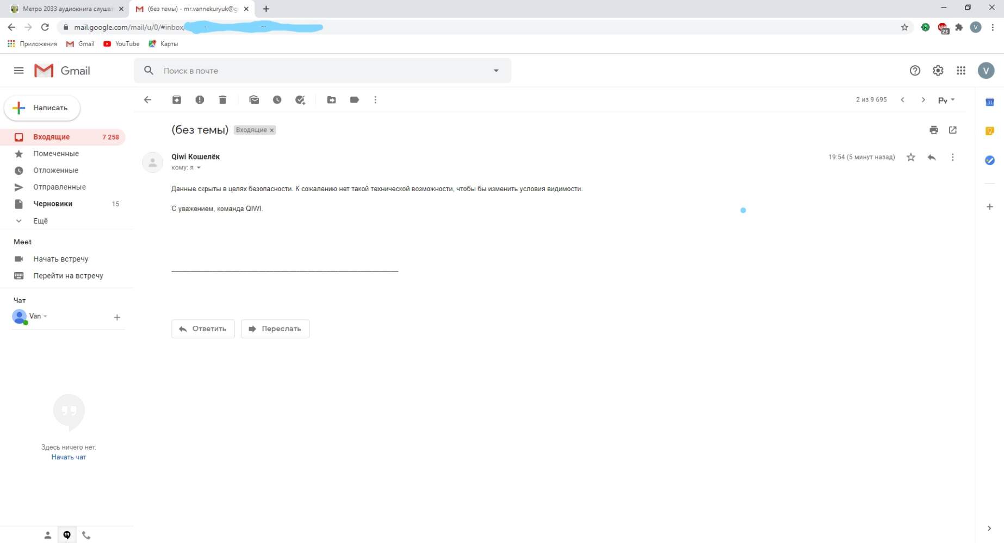Print the email conversation
1004x543 pixels.
(934, 130)
